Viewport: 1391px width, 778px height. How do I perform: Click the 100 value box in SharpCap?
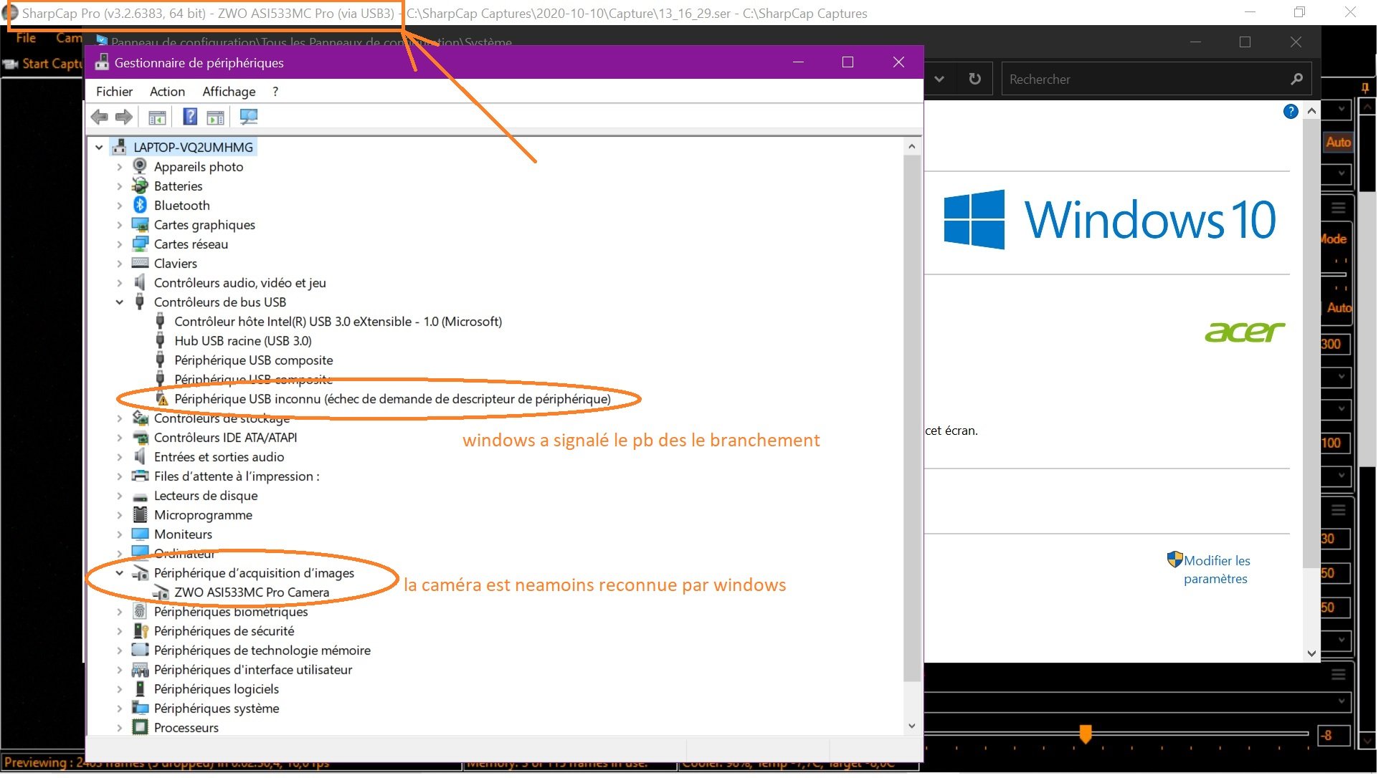[1335, 443]
